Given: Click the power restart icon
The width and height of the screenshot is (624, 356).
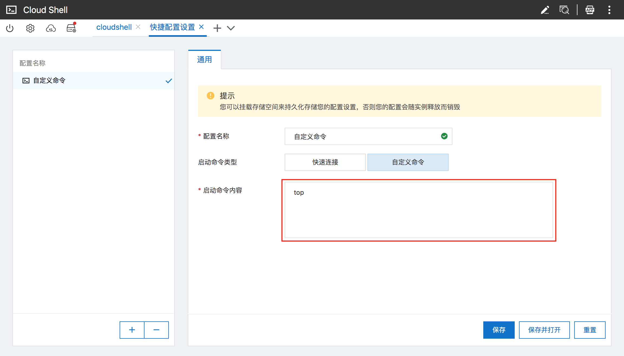Looking at the screenshot, I should 10,28.
